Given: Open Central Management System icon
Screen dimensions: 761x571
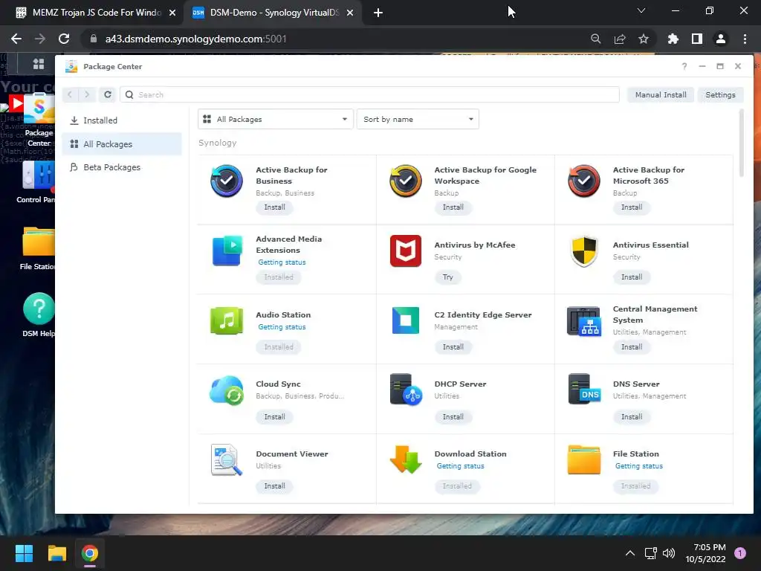Looking at the screenshot, I should click(584, 321).
